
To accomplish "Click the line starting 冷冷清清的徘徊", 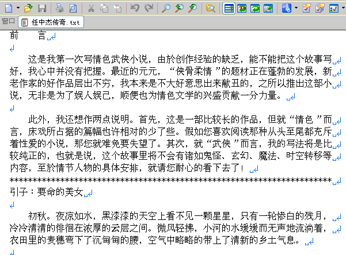I will 168,229.
